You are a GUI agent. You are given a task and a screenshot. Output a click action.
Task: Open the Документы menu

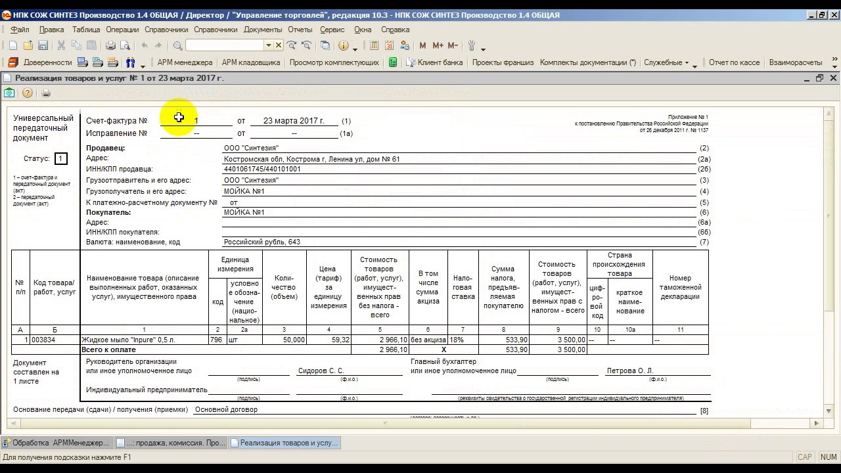[x=263, y=30]
